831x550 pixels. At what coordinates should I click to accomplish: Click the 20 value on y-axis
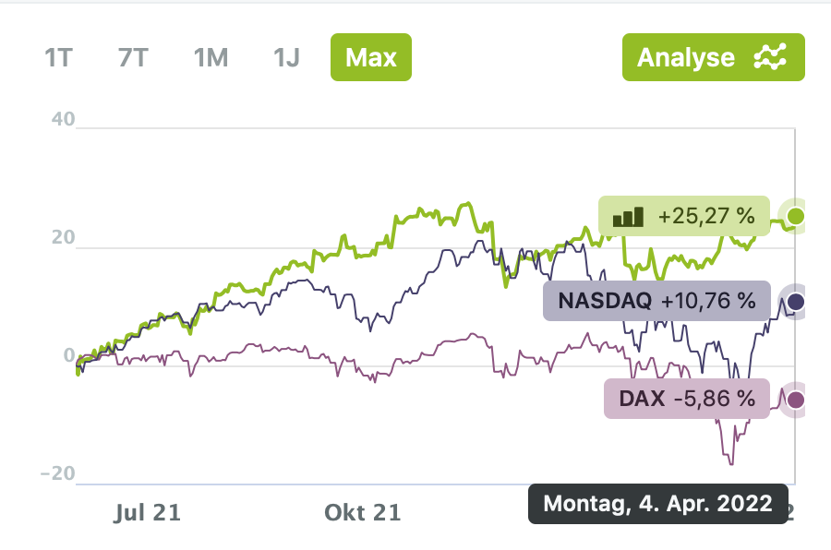coord(63,238)
